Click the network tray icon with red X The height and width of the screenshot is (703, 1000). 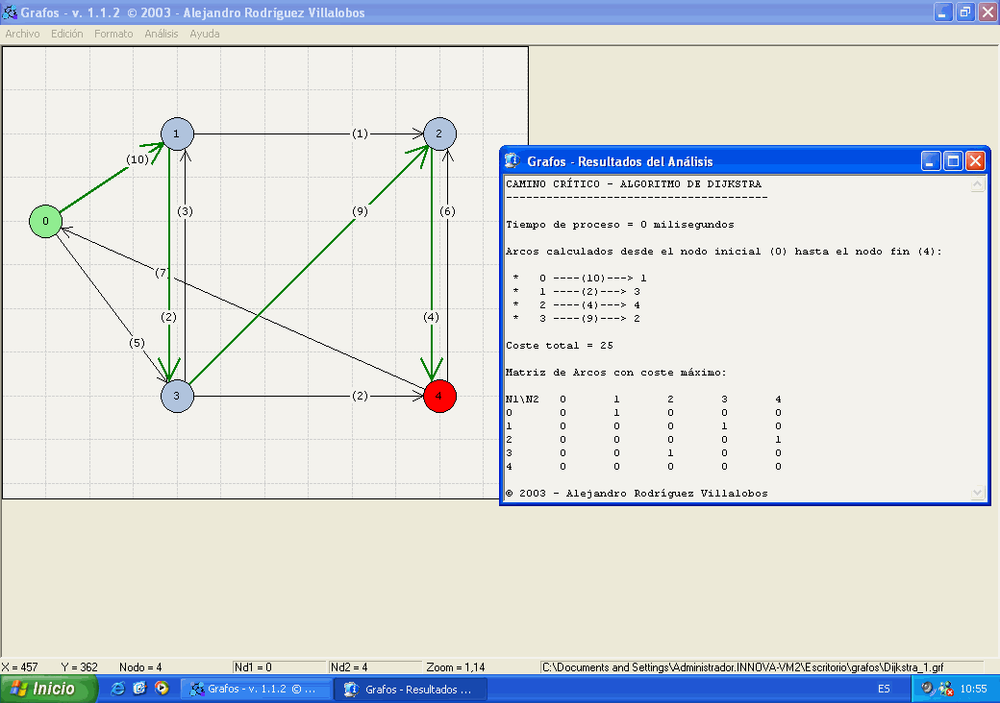(946, 689)
